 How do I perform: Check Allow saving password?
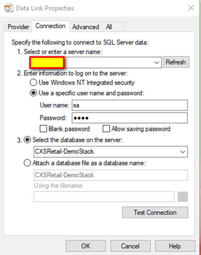106,129
